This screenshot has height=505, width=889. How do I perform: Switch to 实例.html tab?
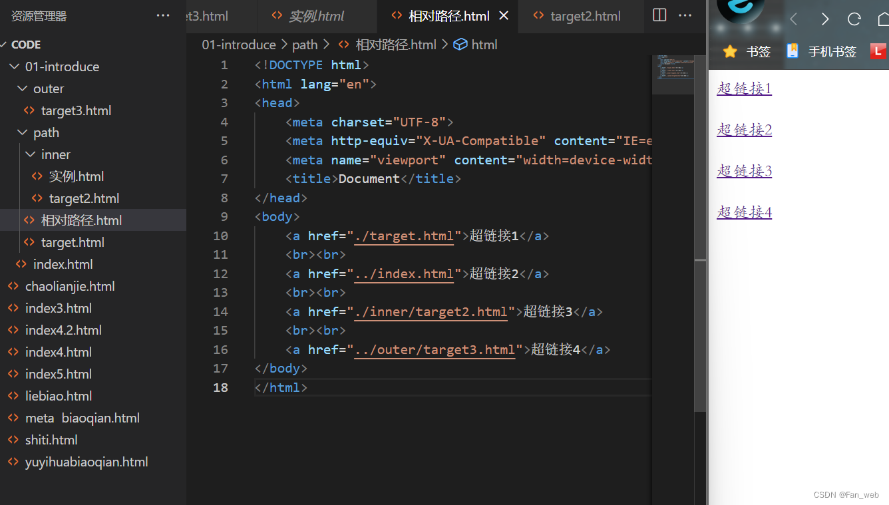tap(317, 16)
